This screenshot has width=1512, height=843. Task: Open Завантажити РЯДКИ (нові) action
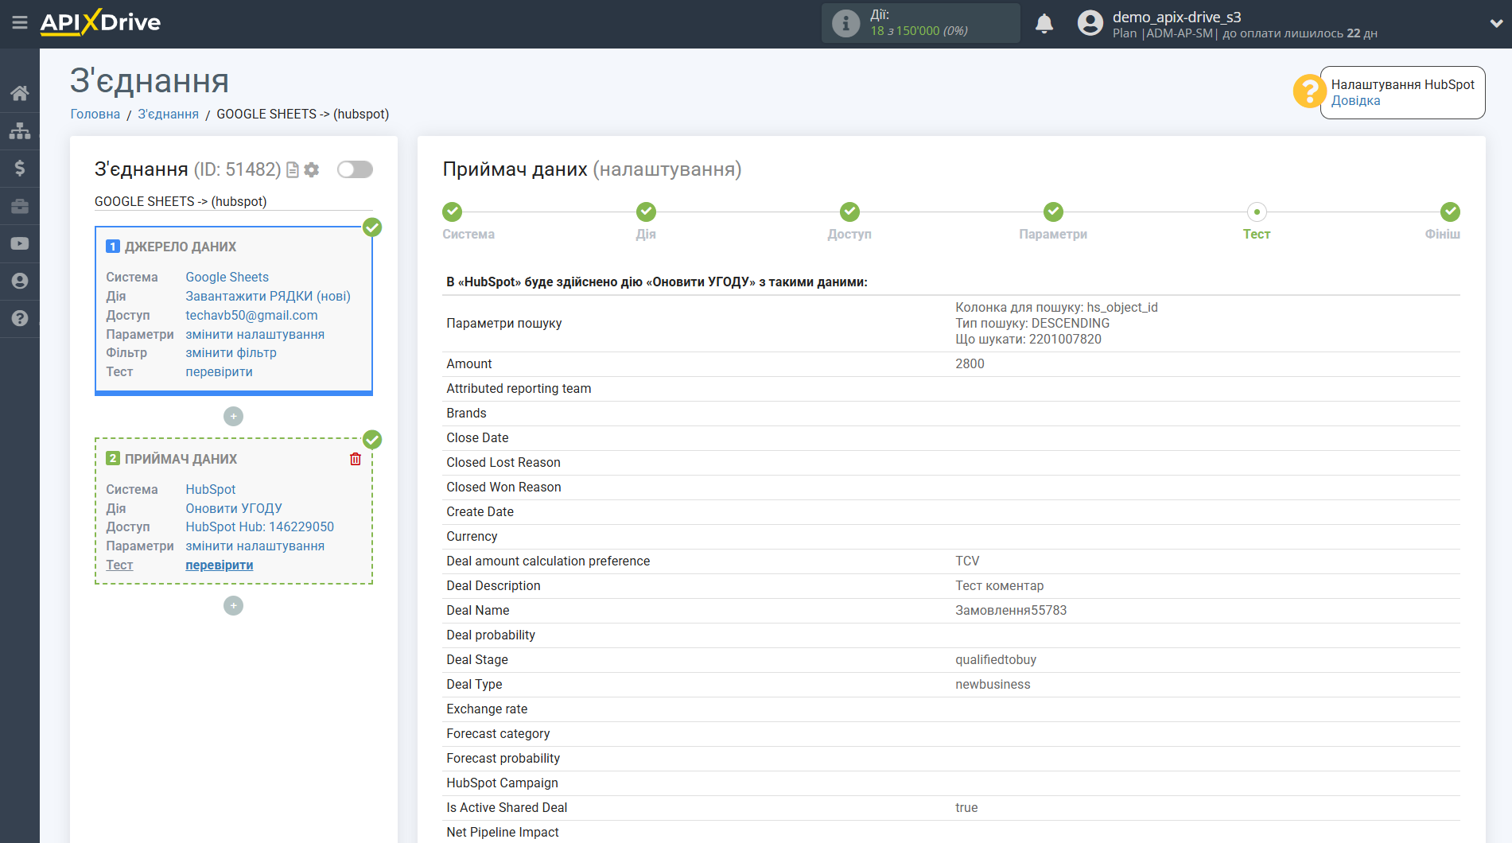click(x=268, y=296)
